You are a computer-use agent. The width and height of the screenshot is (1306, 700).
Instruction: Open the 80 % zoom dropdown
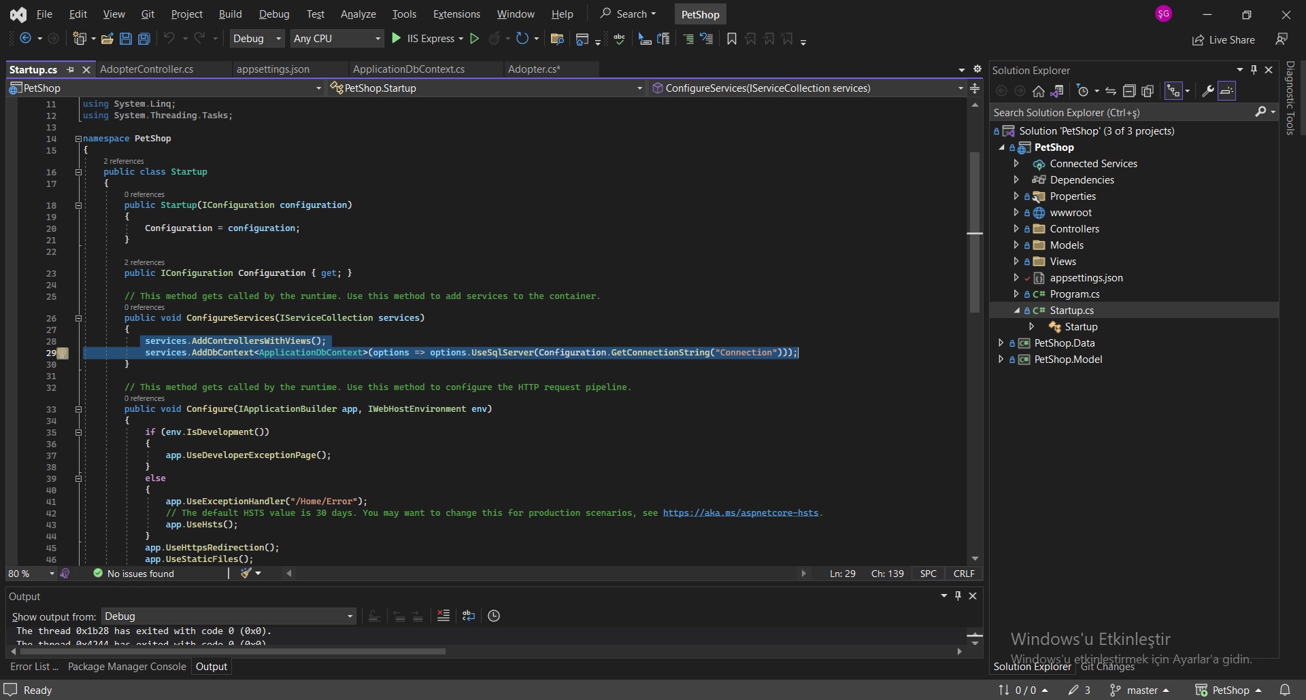31,574
